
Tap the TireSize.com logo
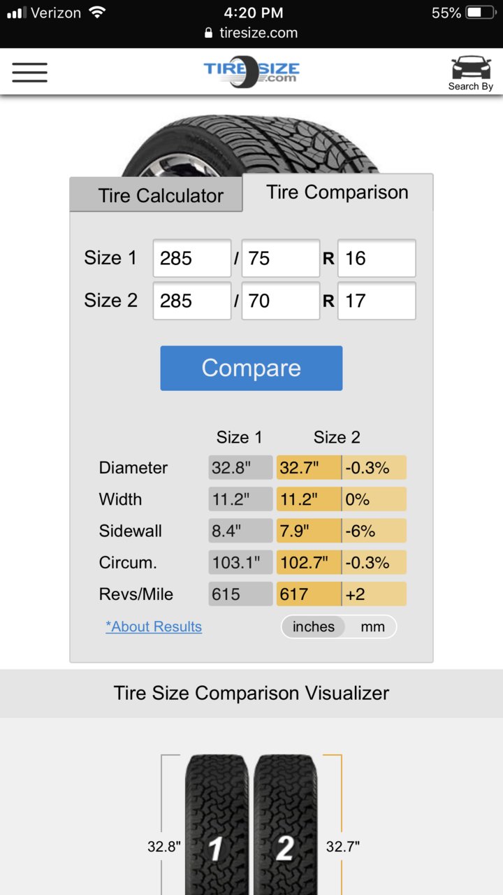coord(251,73)
